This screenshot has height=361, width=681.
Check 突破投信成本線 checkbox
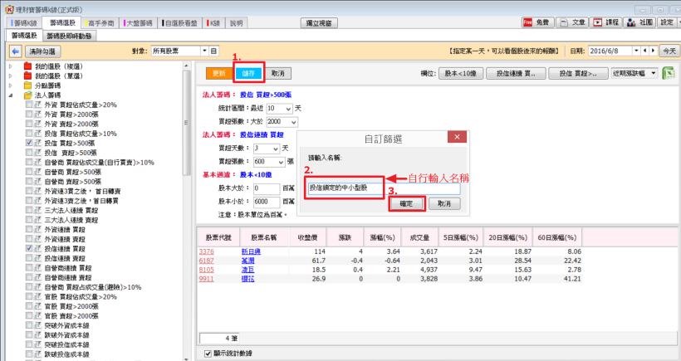(29, 344)
